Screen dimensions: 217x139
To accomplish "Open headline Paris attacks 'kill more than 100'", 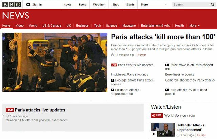I will (163, 37).
